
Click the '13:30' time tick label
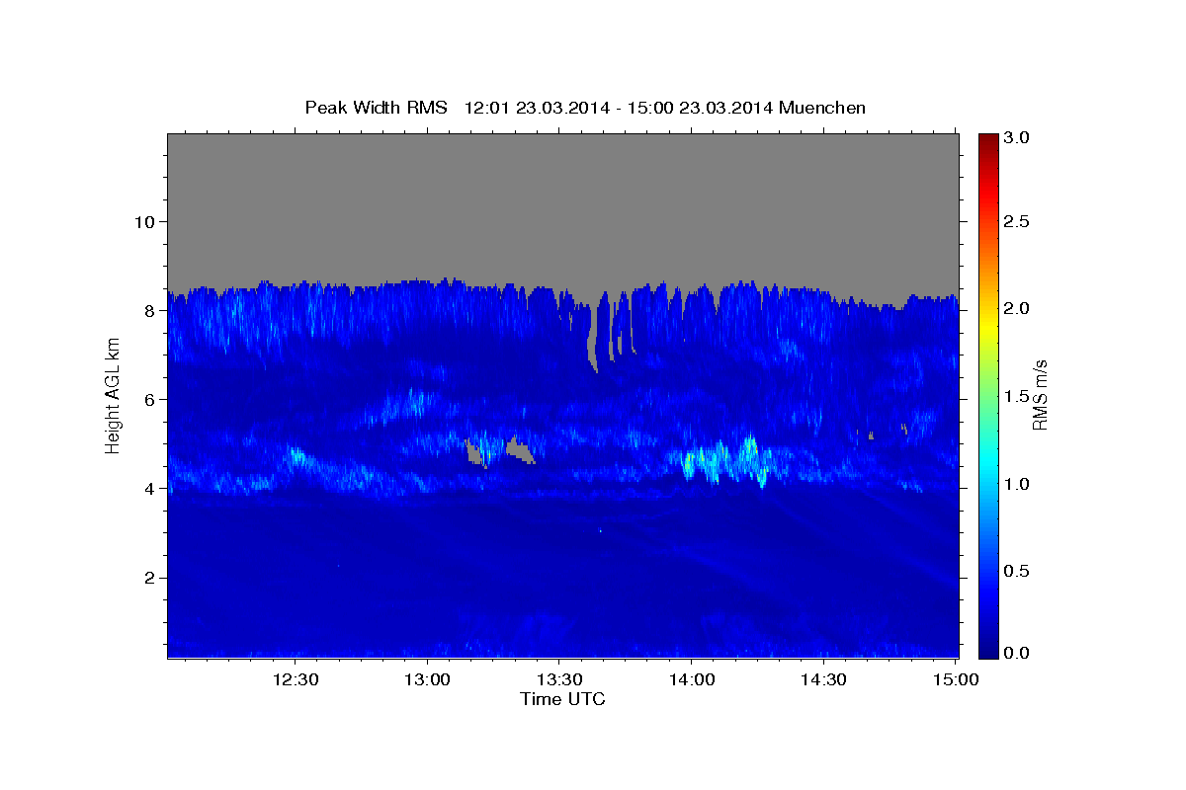[x=559, y=680]
